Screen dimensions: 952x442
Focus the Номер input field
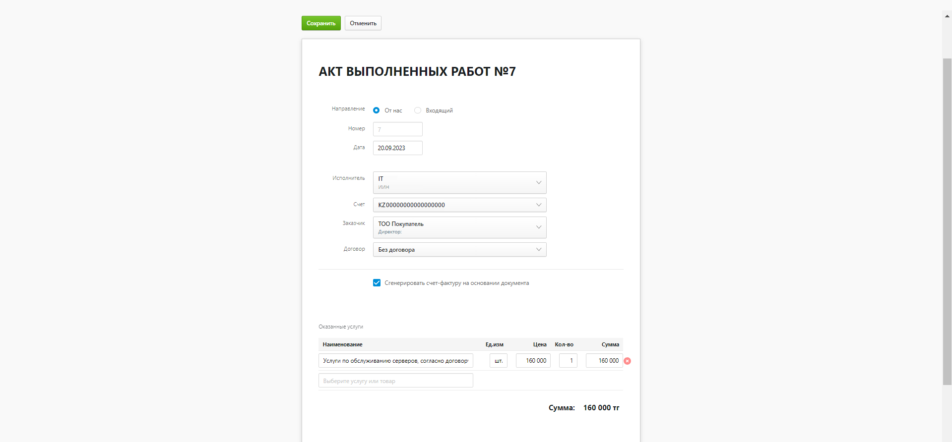[x=398, y=129]
